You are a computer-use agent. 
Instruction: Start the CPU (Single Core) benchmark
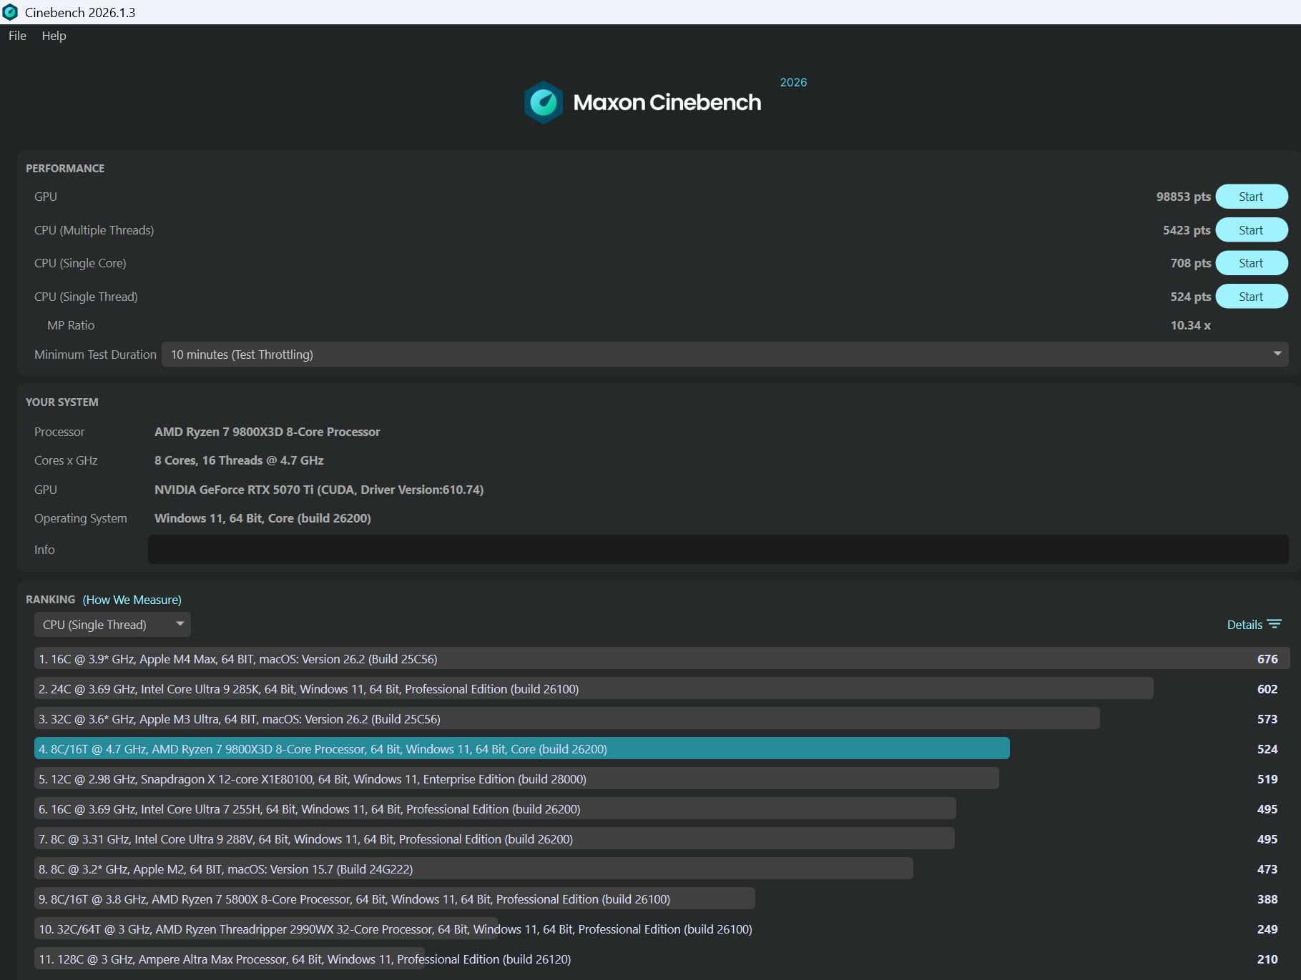point(1252,263)
